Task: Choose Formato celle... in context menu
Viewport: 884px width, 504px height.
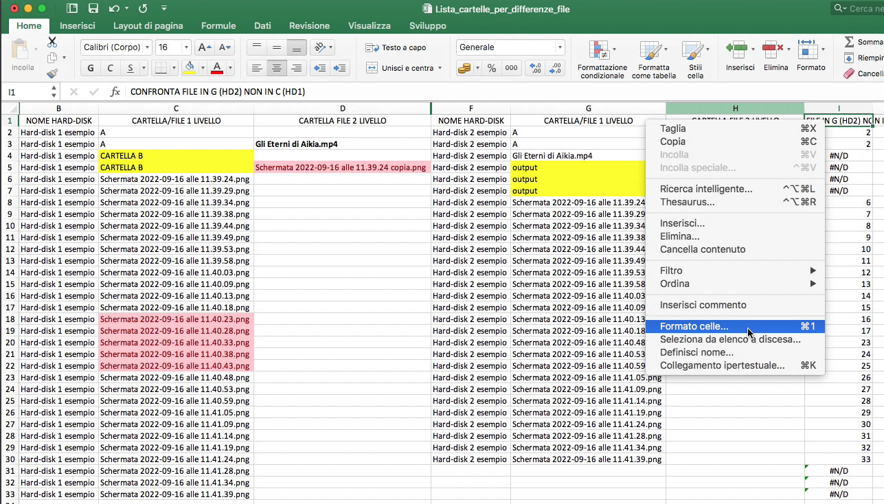Action: [735, 326]
